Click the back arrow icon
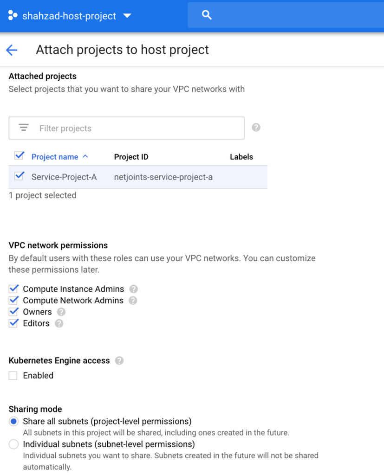 point(12,50)
